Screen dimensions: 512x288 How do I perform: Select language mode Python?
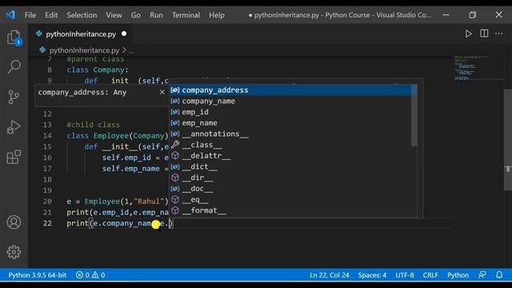[458, 275]
